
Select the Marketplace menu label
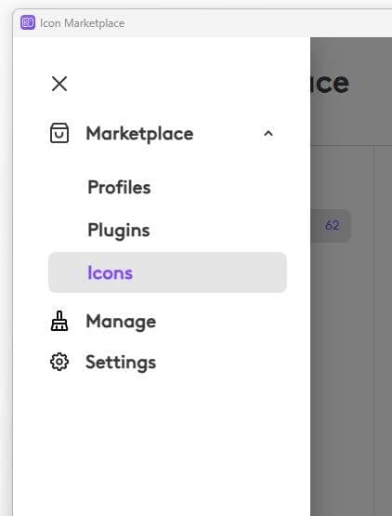(x=139, y=134)
